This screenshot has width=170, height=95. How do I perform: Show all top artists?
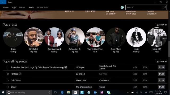pyautogui.click(x=162, y=25)
